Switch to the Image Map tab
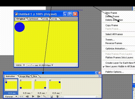Screen dimensions: 135x99 25,76
